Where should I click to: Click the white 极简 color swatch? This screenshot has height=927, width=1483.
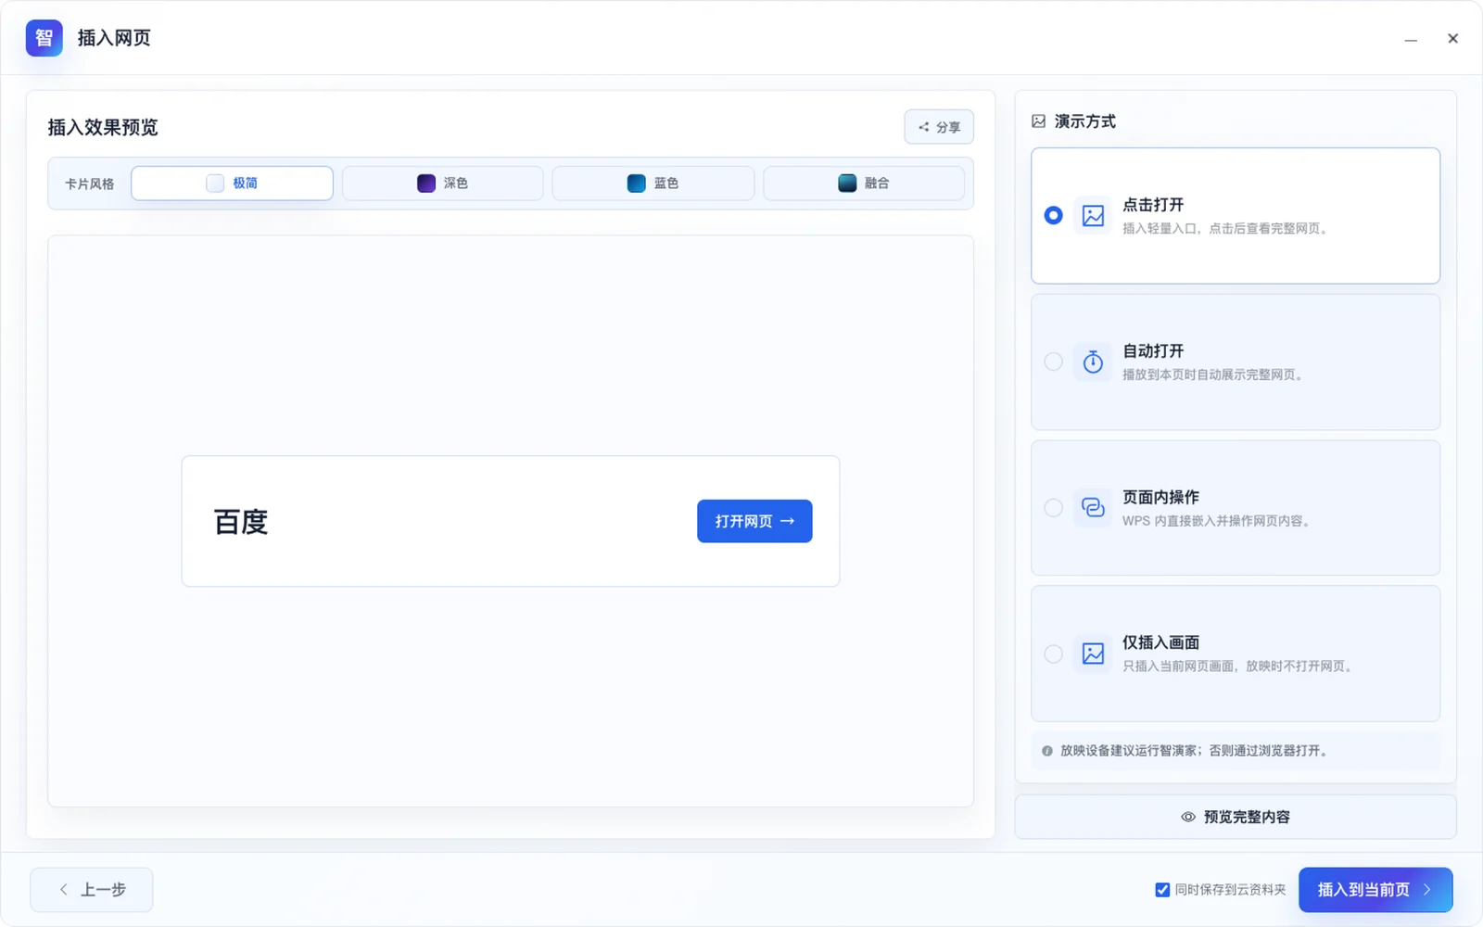point(215,184)
